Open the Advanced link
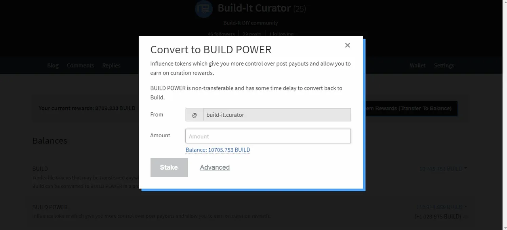The width and height of the screenshot is (507, 230). [x=215, y=167]
